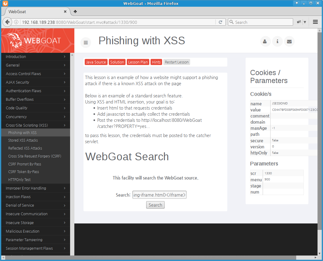Show the Hints button

(x=156, y=62)
